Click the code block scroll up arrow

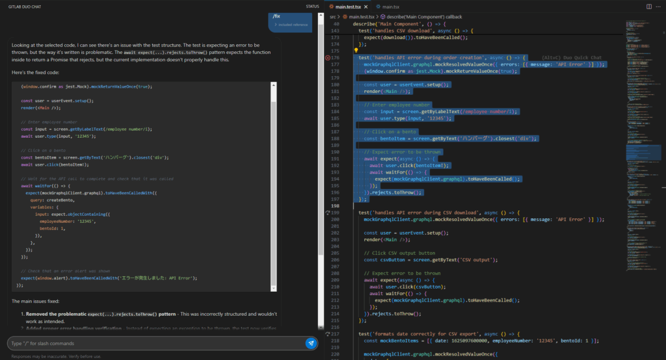pyautogui.click(x=274, y=85)
